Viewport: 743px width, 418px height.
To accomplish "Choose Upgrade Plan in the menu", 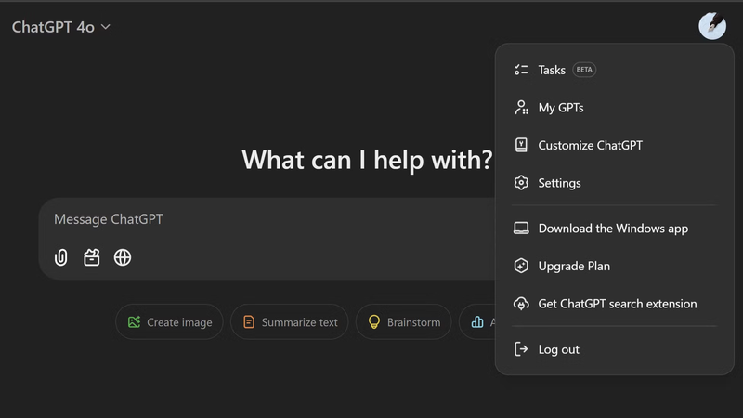I will 574,267.
